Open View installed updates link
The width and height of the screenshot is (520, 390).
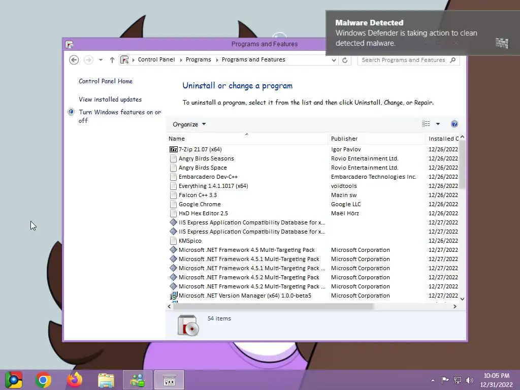coord(110,100)
